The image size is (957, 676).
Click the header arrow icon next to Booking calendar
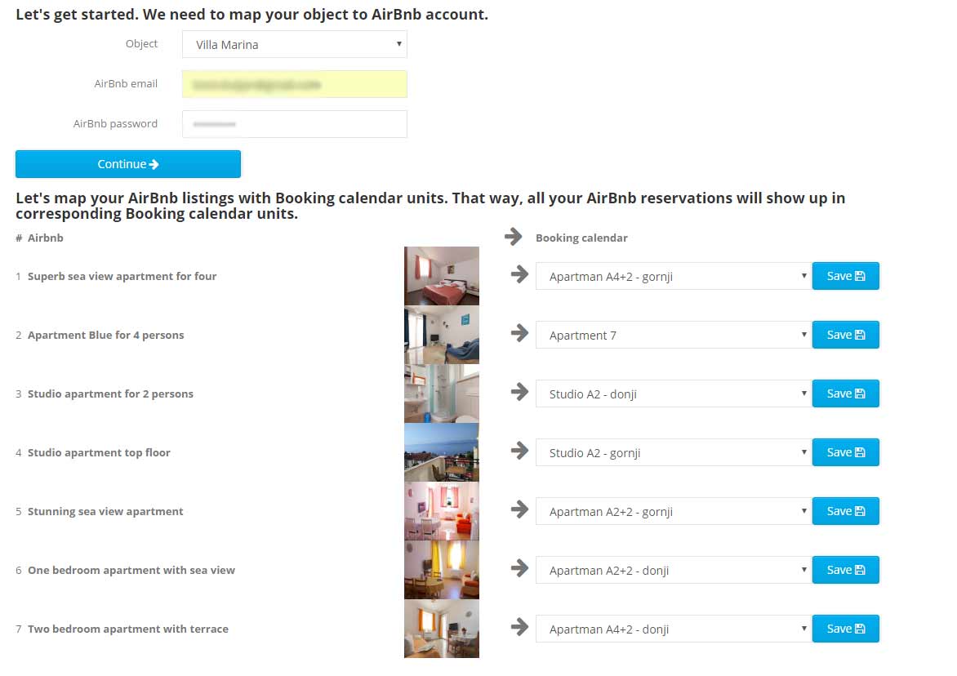pos(514,236)
